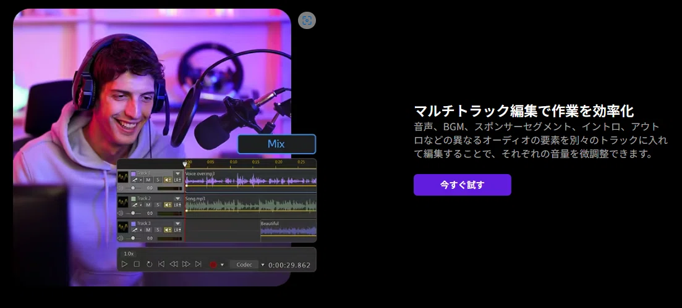Click the Codec button

pos(244,265)
